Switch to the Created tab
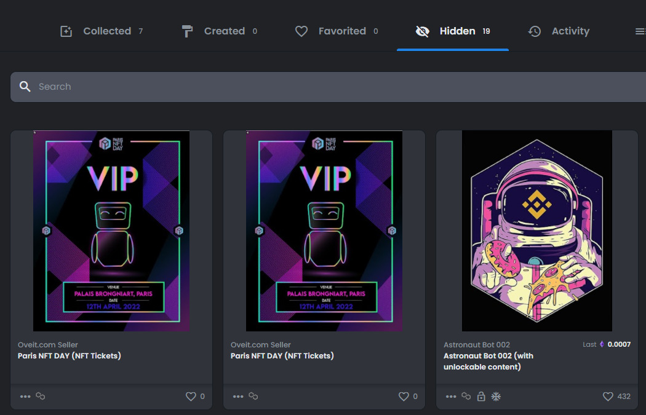The image size is (646, 415). pyautogui.click(x=219, y=31)
